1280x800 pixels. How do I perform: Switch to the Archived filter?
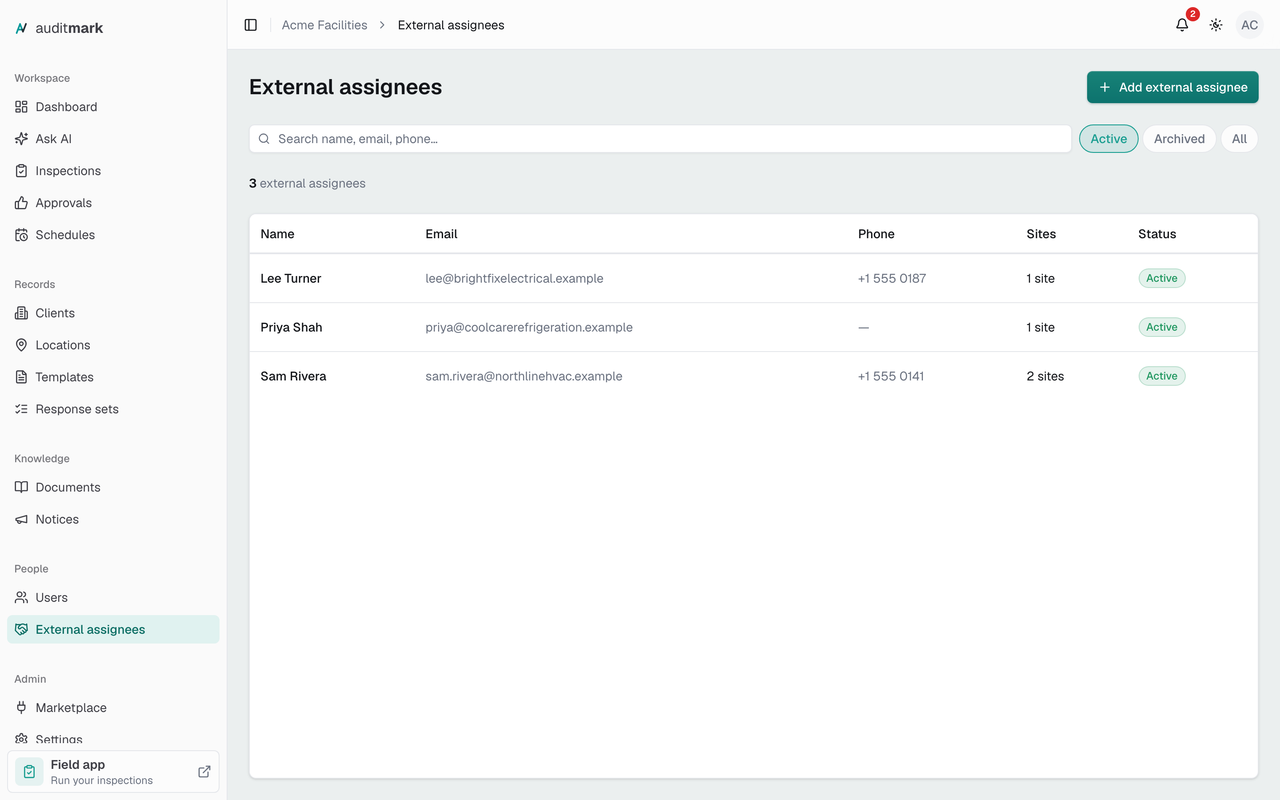pos(1179,139)
